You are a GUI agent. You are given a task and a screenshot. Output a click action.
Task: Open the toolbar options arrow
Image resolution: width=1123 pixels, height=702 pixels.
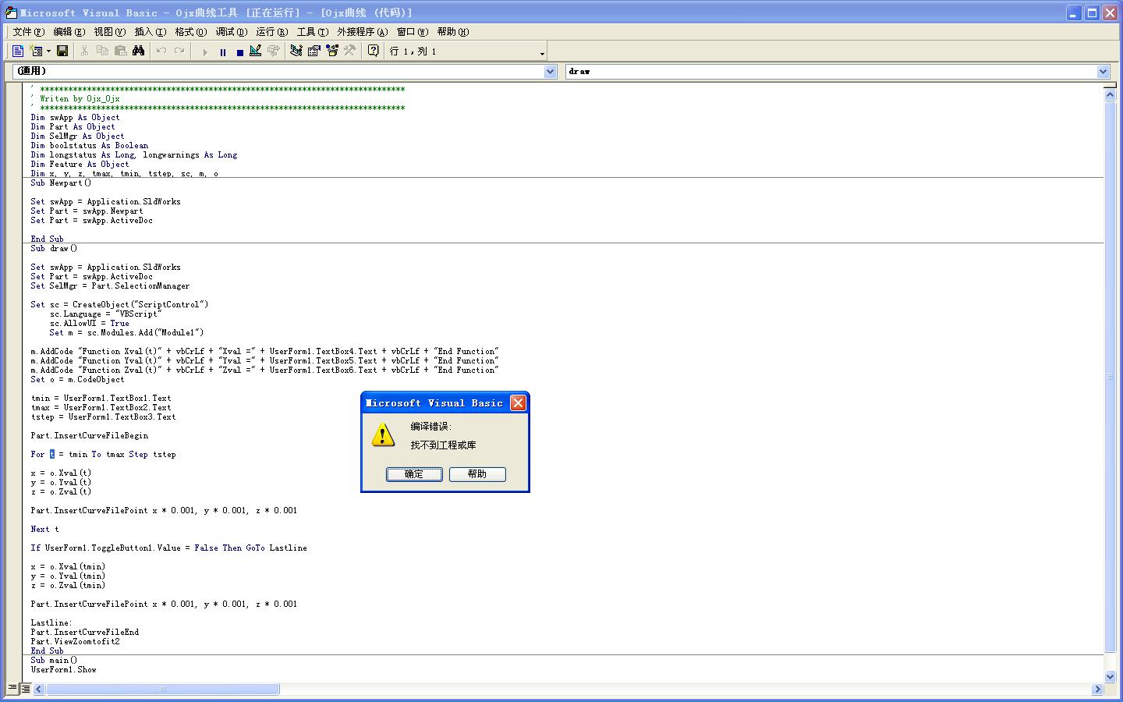pyautogui.click(x=542, y=53)
